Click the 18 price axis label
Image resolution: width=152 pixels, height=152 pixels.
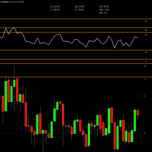click(x=144, y=133)
